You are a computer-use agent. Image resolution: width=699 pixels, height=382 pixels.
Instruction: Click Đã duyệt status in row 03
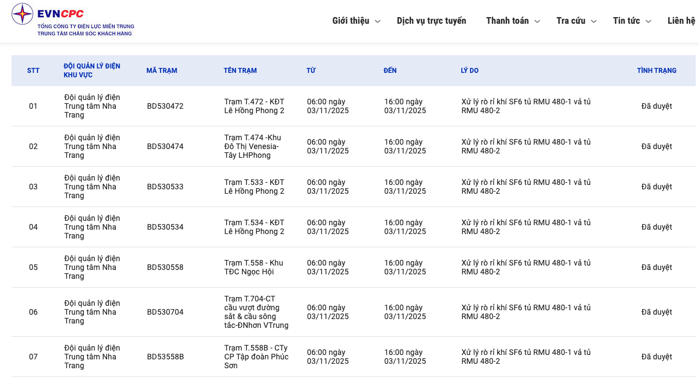657,187
